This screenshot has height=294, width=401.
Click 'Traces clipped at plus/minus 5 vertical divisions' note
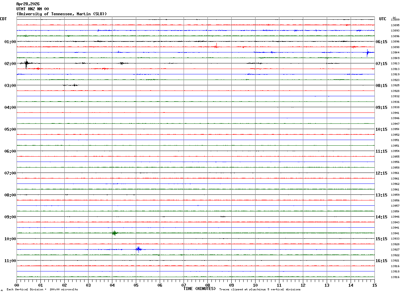coord(260,290)
